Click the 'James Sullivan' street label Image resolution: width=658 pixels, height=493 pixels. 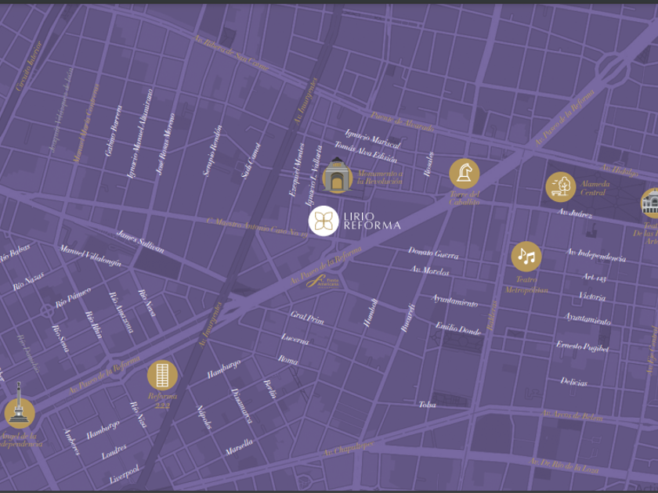point(139,242)
